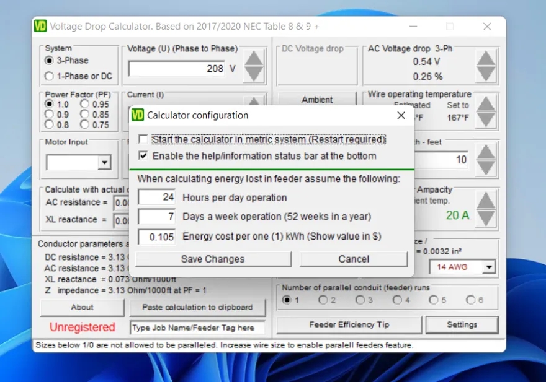This screenshot has height=382, width=546.
Task: Click the 0.26 % voltage drop value
Action: (427, 77)
